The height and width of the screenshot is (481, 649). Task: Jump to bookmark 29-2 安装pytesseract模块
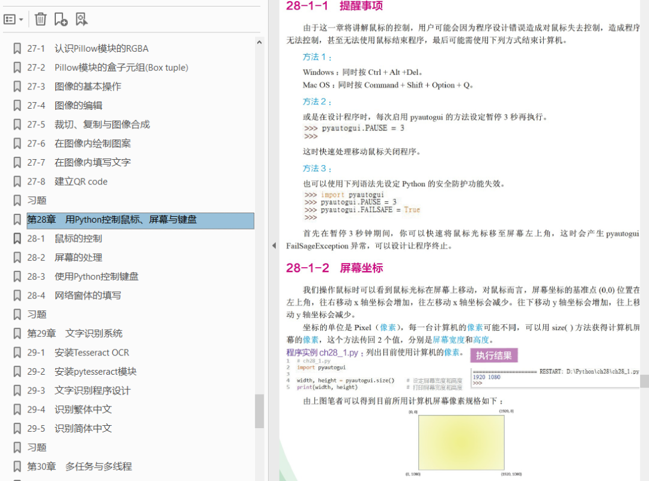(x=82, y=372)
